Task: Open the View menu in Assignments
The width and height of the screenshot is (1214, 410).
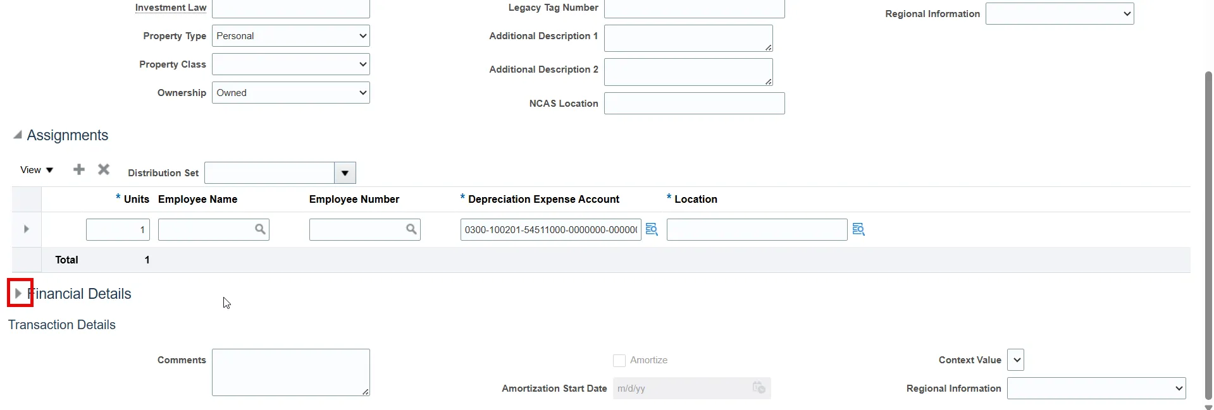Action: [37, 170]
